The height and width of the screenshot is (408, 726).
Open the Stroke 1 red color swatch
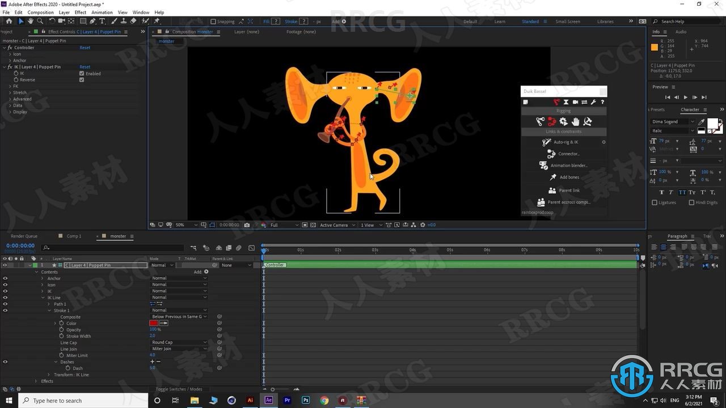pyautogui.click(x=154, y=323)
